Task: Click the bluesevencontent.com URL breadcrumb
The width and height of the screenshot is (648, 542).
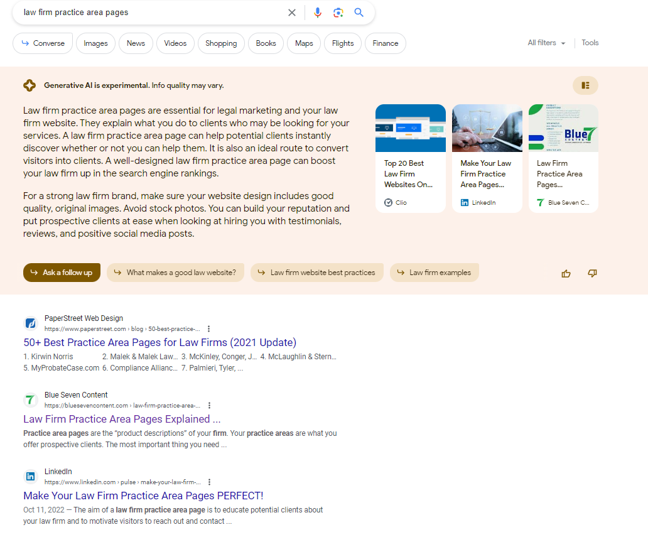Action: coord(122,405)
